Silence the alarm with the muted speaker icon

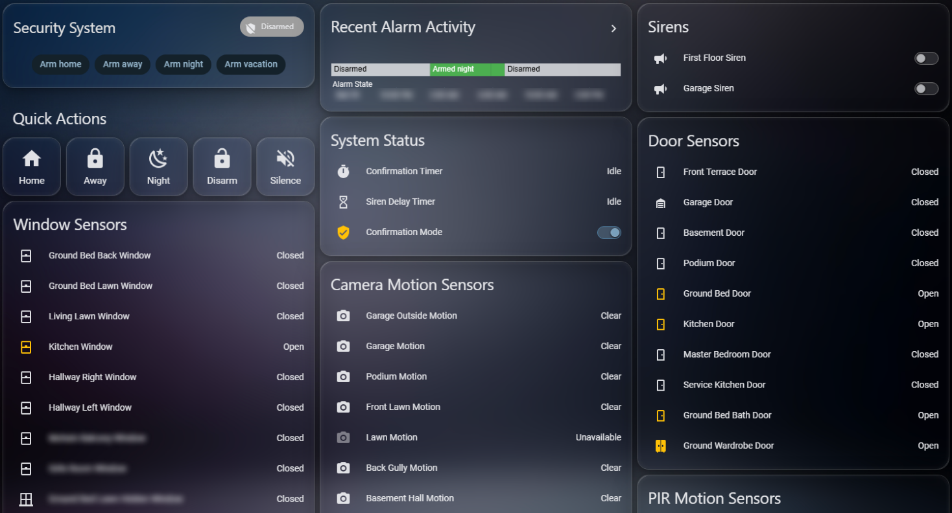coord(285,158)
